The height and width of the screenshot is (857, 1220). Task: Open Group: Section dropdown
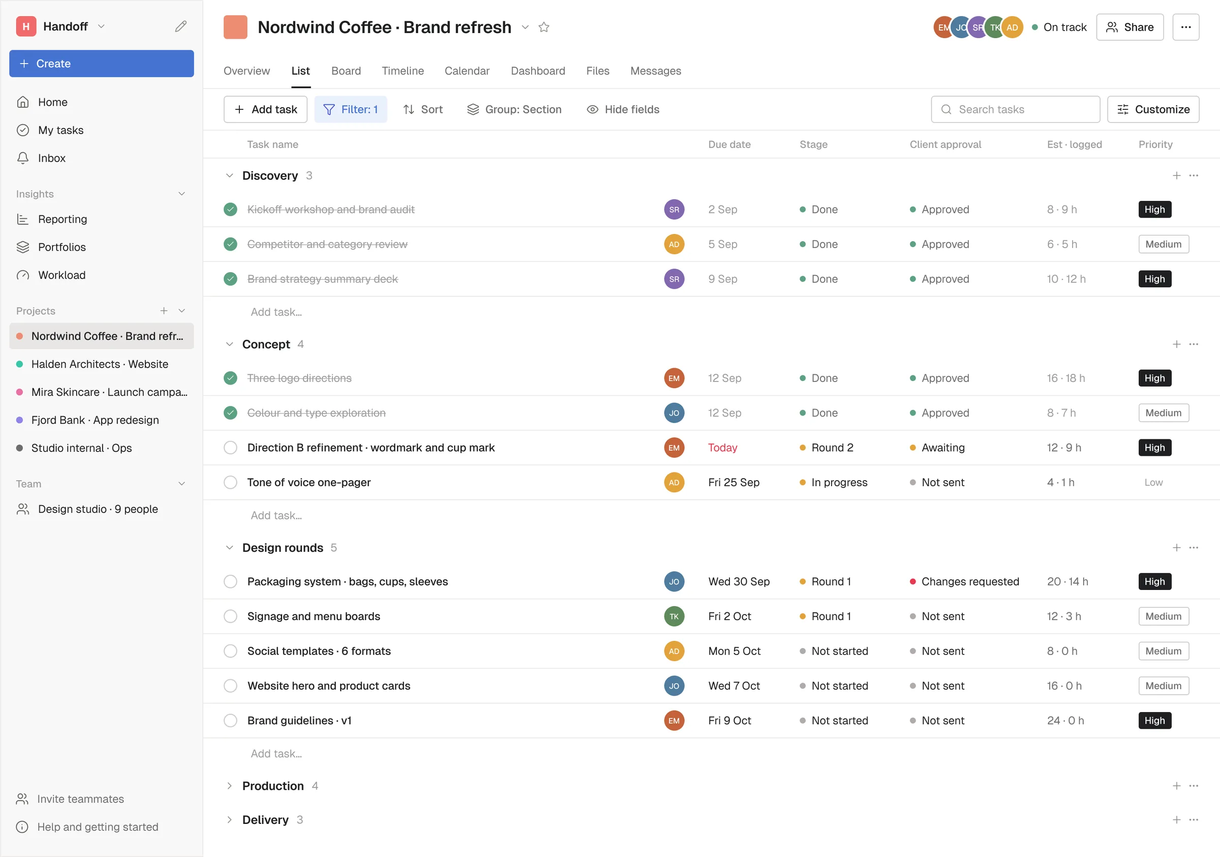coord(514,109)
